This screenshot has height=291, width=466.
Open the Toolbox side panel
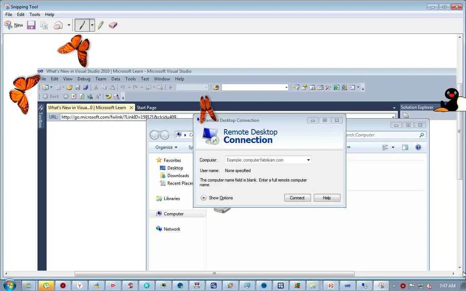click(40, 116)
